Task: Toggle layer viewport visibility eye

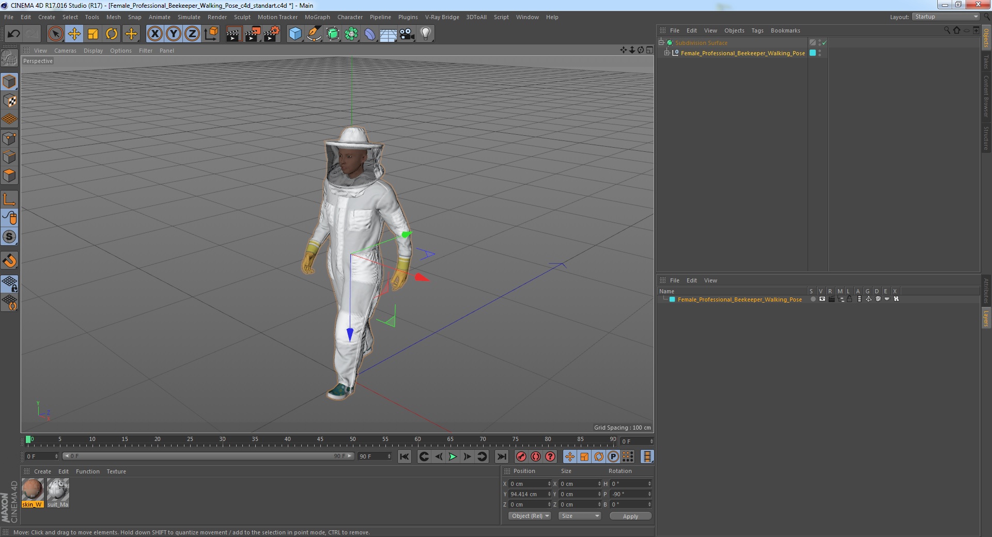Action: tap(822, 299)
